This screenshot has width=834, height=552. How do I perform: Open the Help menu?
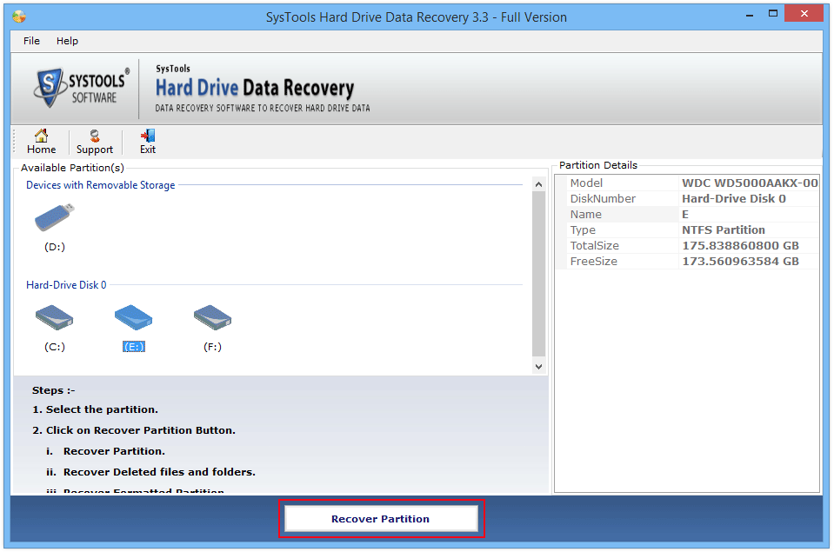point(67,40)
